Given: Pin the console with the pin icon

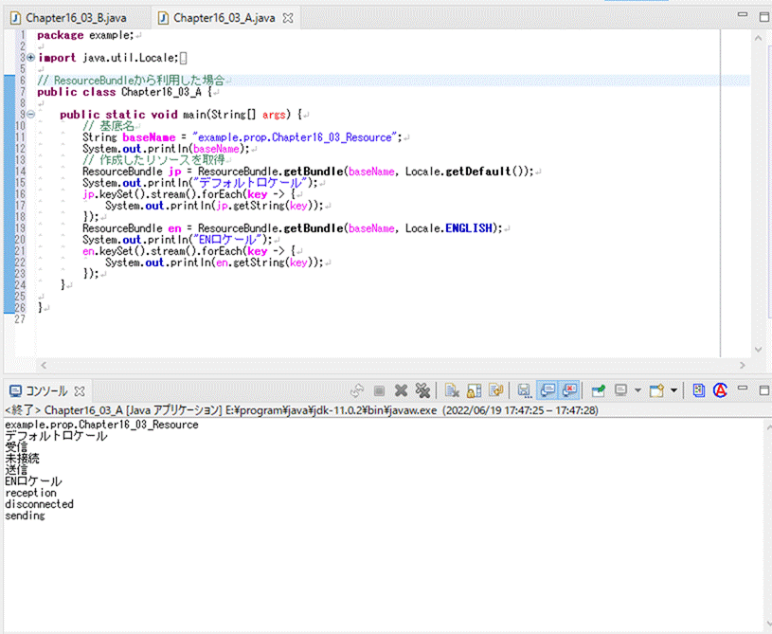Looking at the screenshot, I should (599, 390).
